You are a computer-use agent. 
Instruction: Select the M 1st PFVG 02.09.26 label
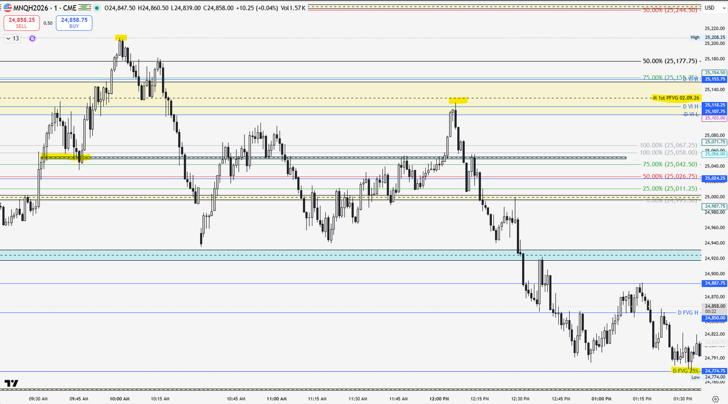click(x=676, y=97)
